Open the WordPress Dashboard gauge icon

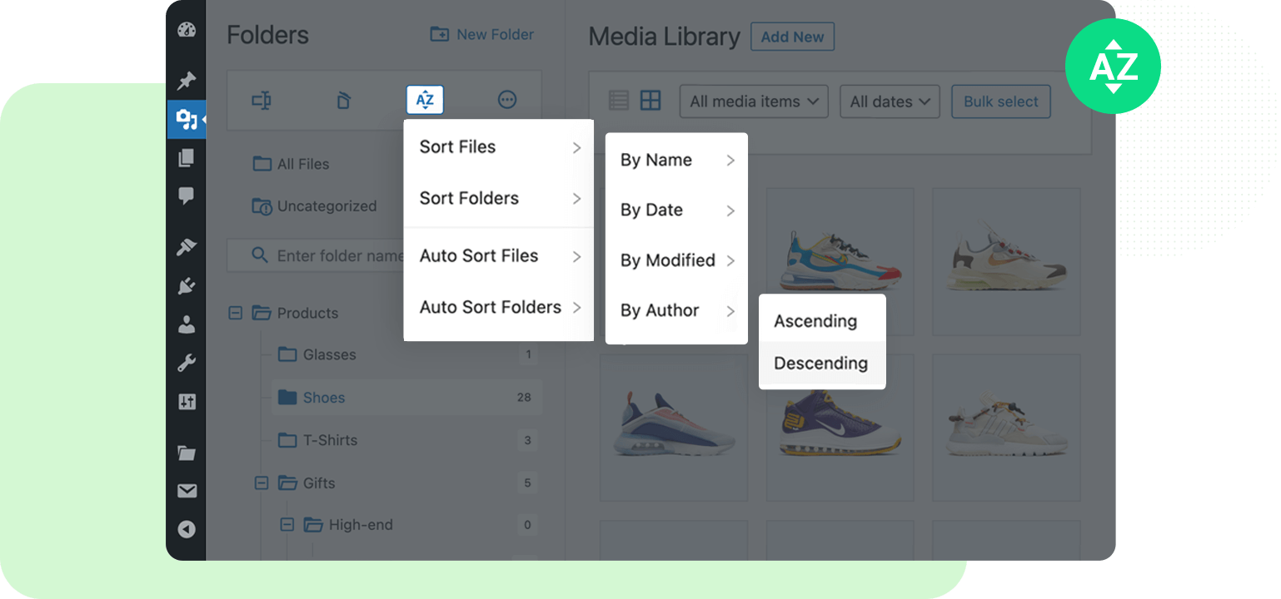(187, 30)
